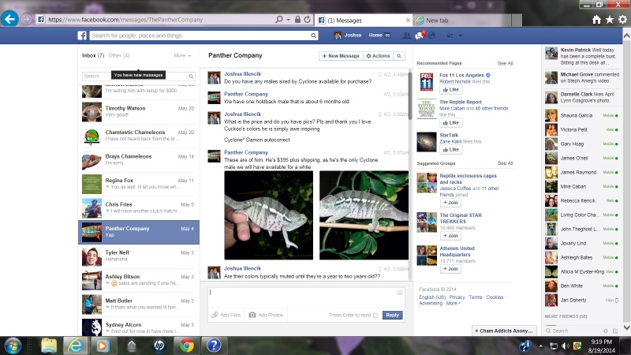Open Chris Fries conversation
This screenshot has width=631, height=355.
point(139,207)
